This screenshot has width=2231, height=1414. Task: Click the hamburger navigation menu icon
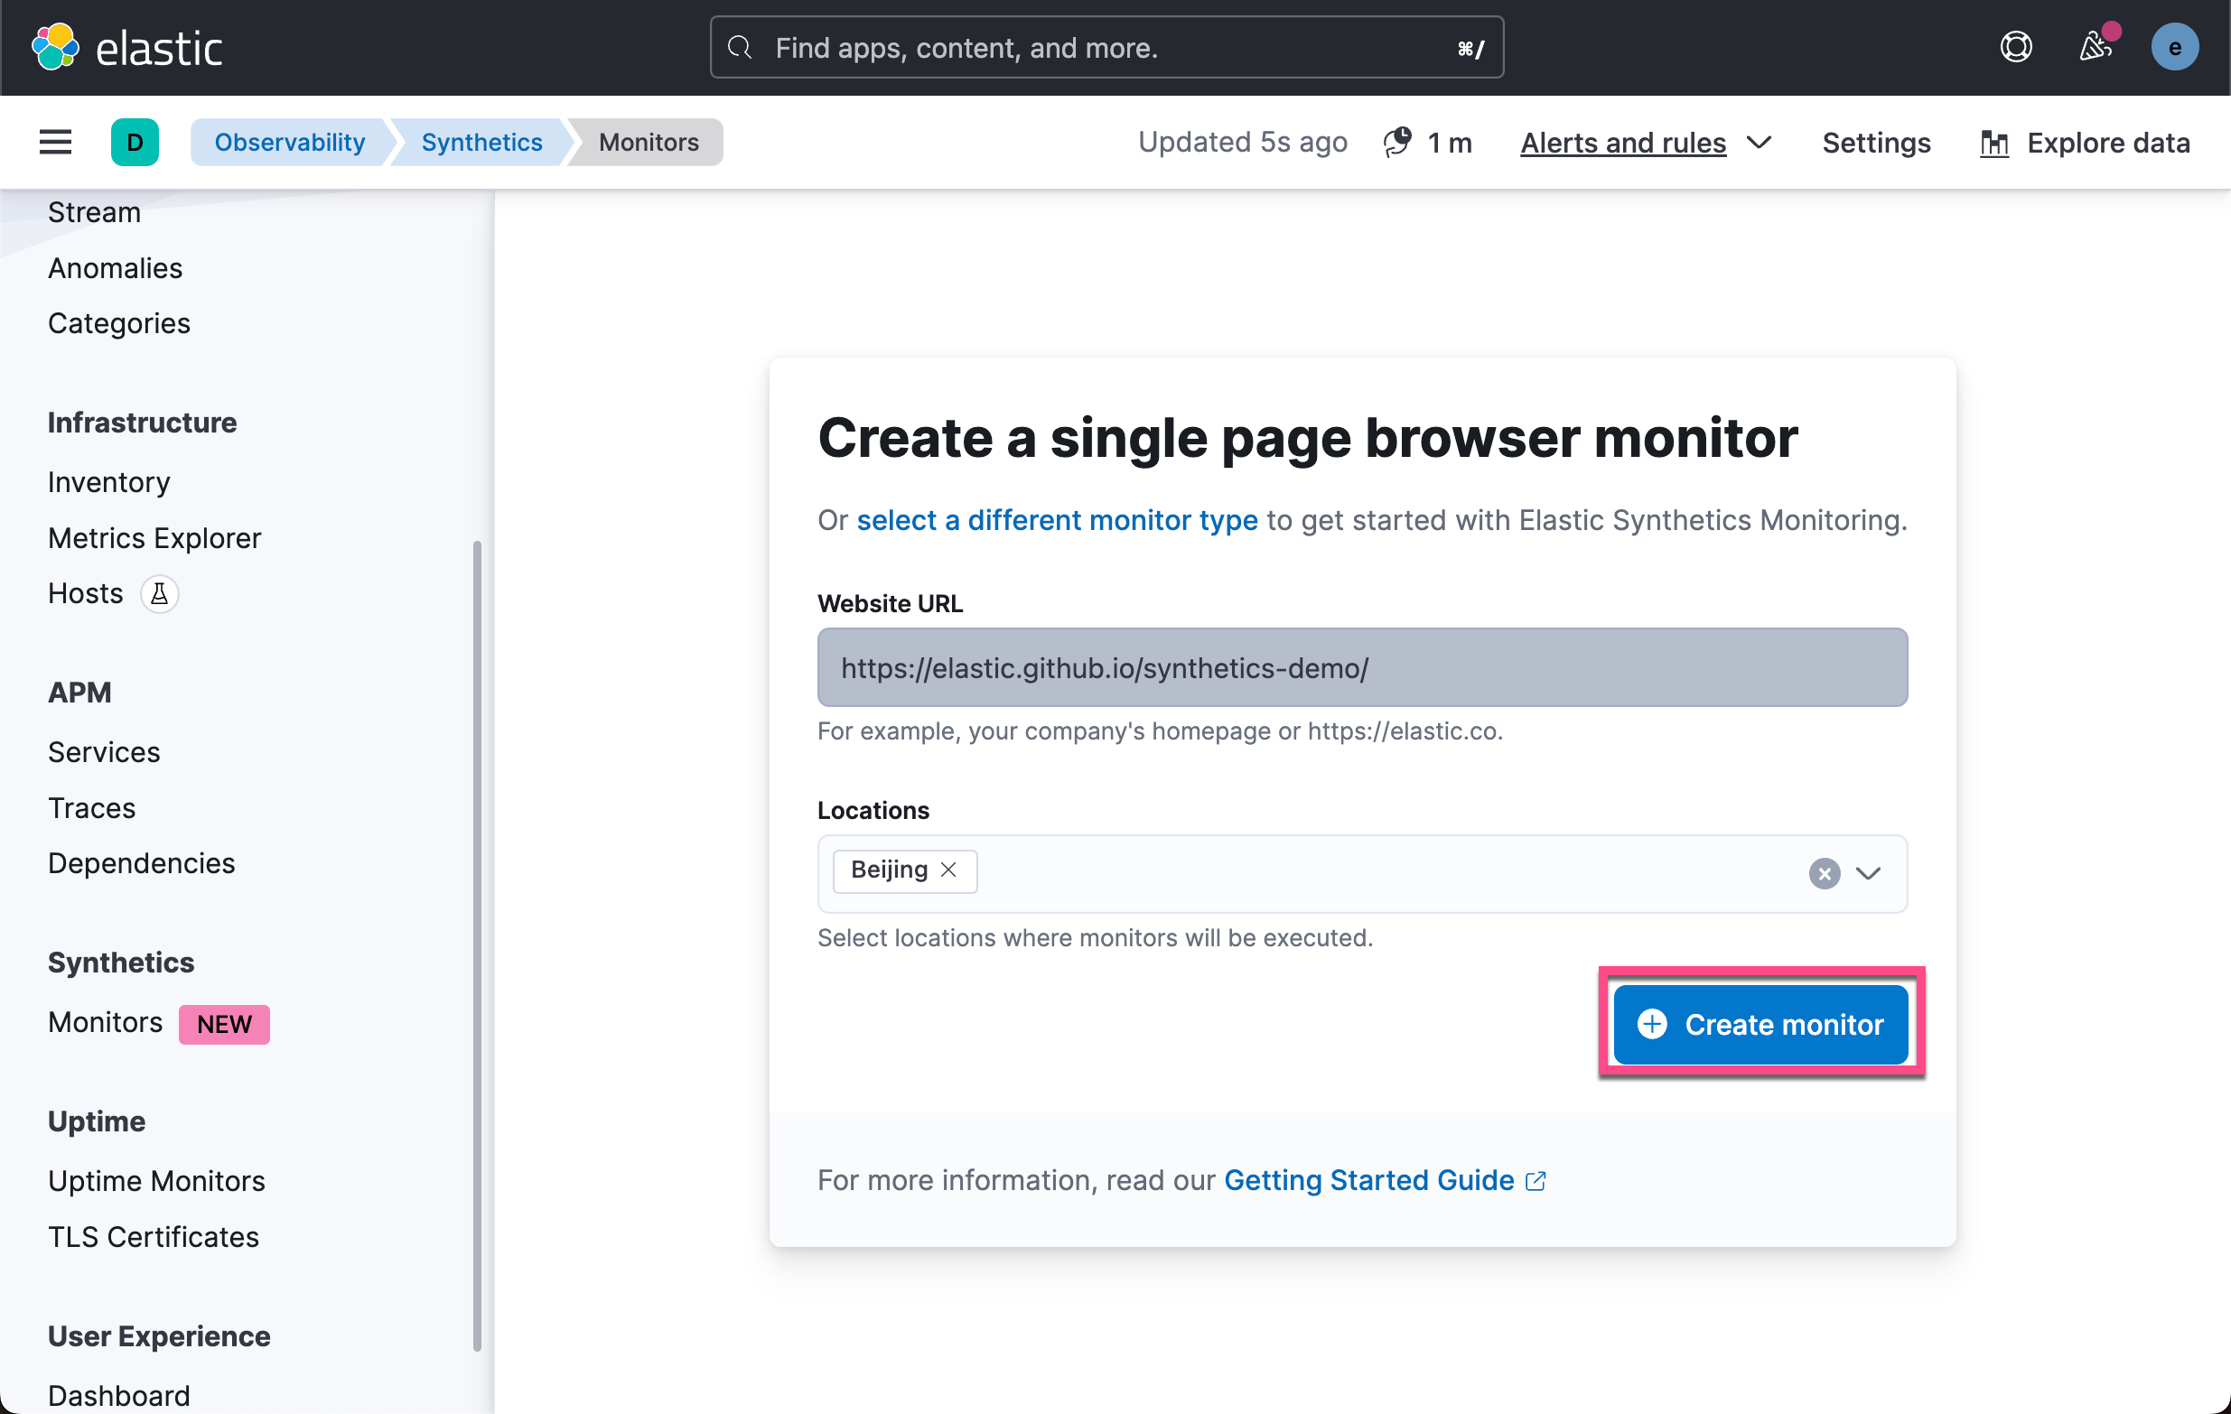click(x=55, y=142)
